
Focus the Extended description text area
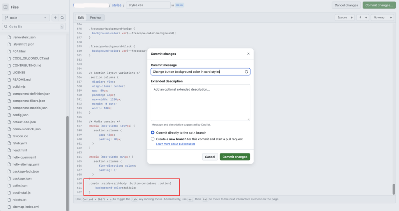tap(200, 103)
